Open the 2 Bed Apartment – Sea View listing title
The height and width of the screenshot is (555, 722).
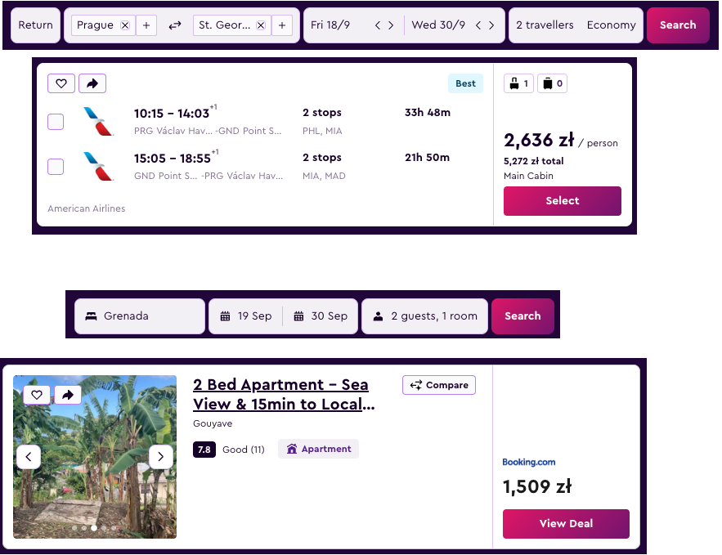284,395
